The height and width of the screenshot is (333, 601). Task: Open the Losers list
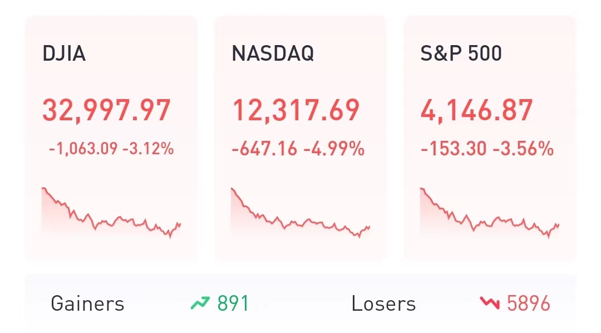click(383, 304)
